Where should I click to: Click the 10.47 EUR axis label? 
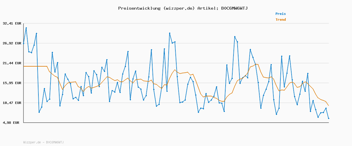(x=12, y=103)
